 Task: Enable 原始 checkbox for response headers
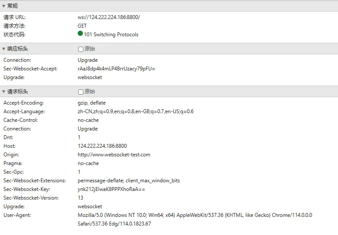[81, 49]
